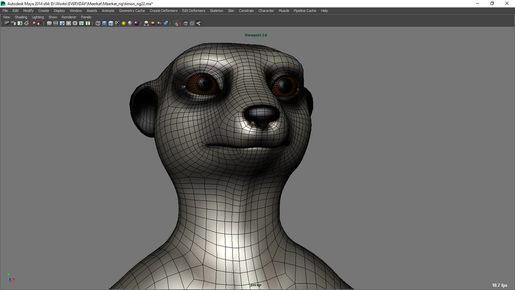
Task: Toggle the gate mask icon
Action: (x=68, y=23)
